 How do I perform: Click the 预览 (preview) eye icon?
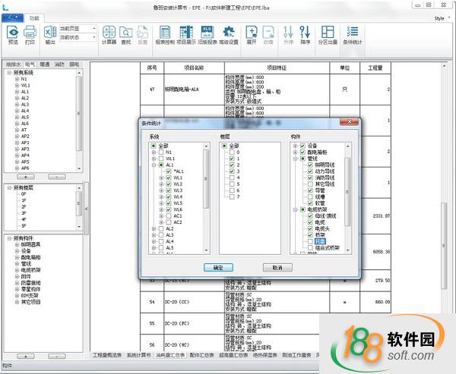(13, 33)
